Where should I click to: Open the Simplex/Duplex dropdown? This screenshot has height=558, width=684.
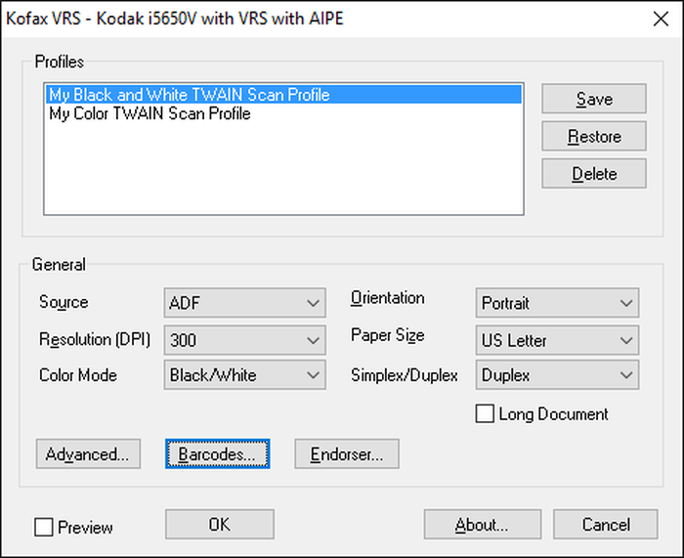coord(557,374)
